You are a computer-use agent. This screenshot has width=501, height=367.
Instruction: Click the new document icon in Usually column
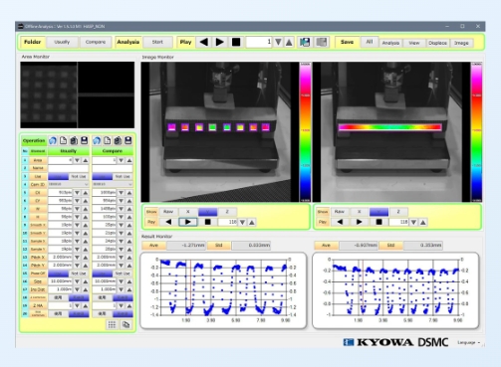tap(63, 141)
